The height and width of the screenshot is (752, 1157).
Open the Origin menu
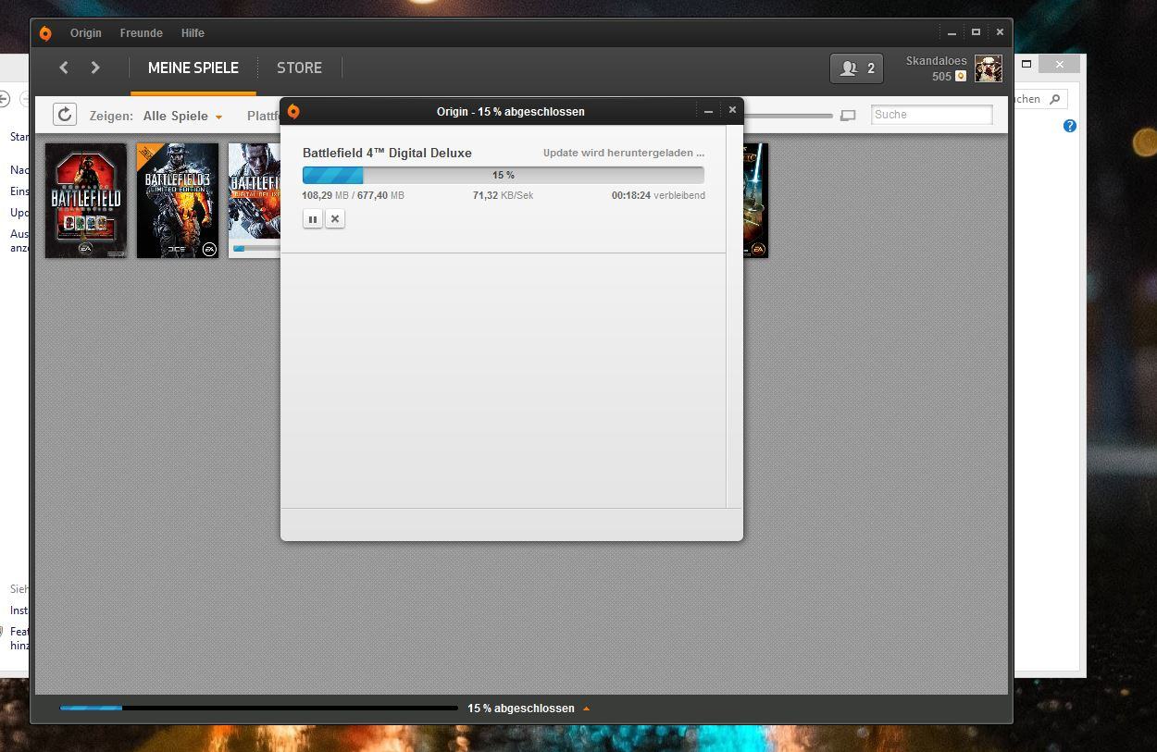coord(86,33)
